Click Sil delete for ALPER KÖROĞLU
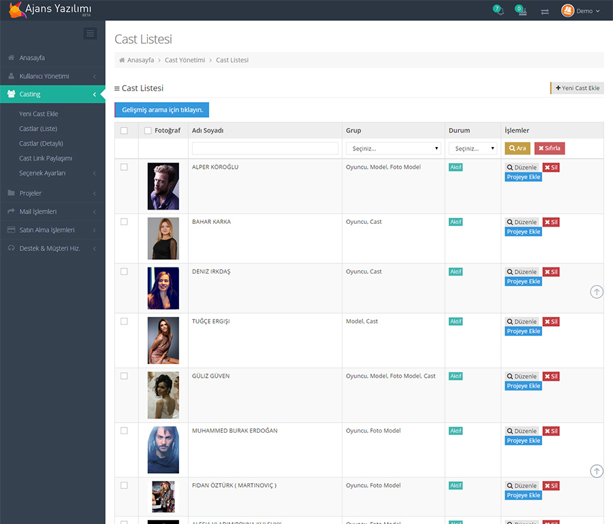This screenshot has width=613, height=524. click(x=551, y=167)
